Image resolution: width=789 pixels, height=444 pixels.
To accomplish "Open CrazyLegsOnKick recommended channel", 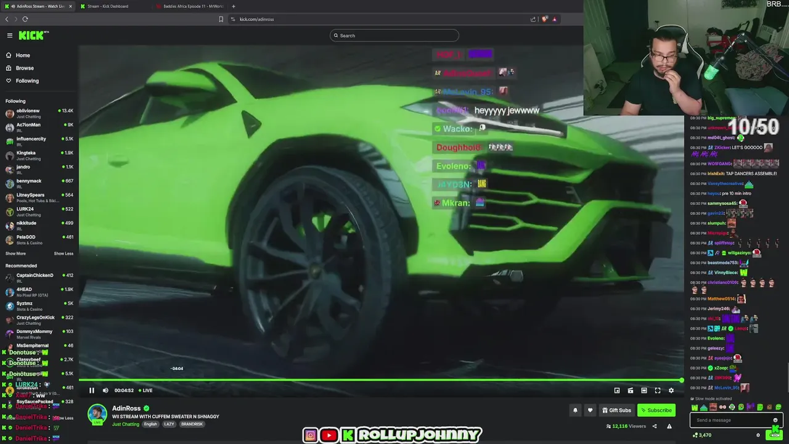I will tap(39, 320).
